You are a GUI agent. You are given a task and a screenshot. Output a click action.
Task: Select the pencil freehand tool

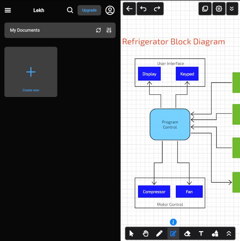pos(159,234)
